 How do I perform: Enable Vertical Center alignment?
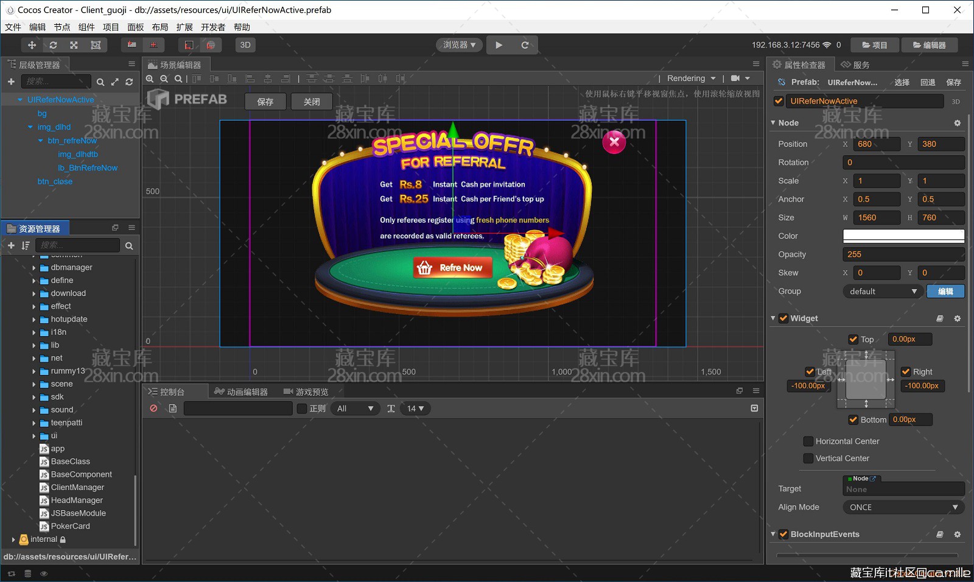click(808, 458)
